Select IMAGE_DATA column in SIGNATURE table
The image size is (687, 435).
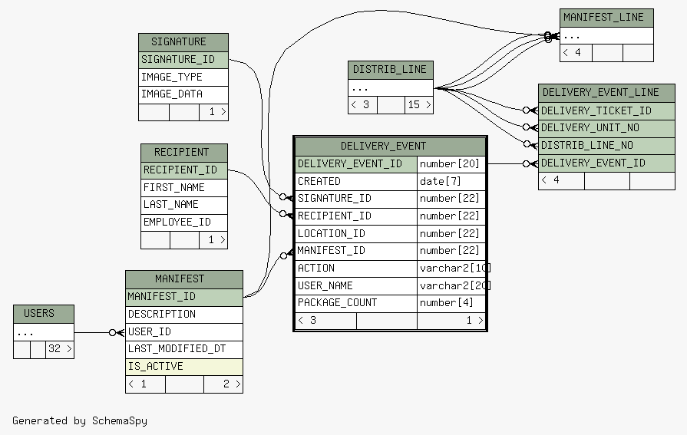[183, 94]
